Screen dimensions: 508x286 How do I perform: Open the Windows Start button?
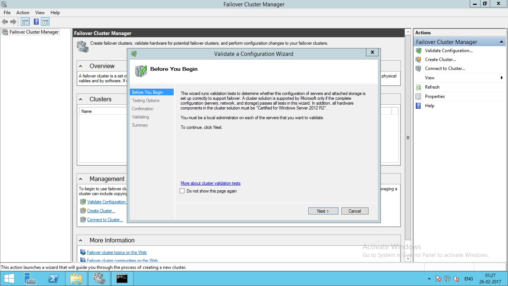coord(9,279)
